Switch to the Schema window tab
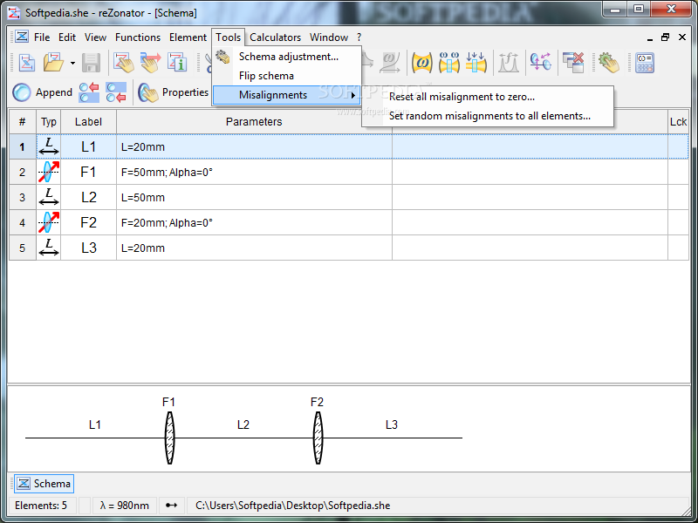Image resolution: width=698 pixels, height=523 pixels. coord(44,484)
